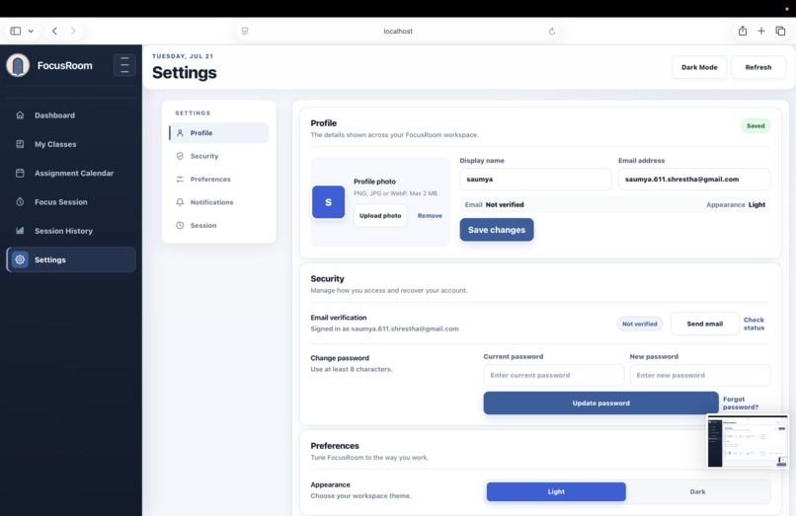
Task: Reload page with address bar refresh icon
Action: (552, 32)
